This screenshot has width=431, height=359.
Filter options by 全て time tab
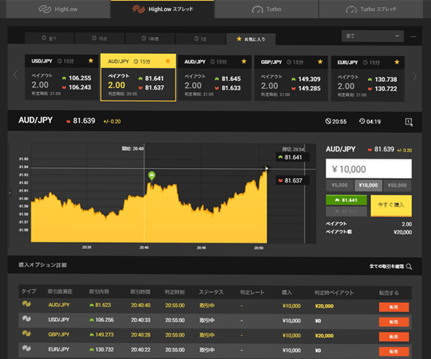[49, 38]
